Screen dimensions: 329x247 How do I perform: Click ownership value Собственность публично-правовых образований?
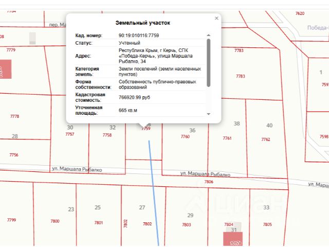157,84
